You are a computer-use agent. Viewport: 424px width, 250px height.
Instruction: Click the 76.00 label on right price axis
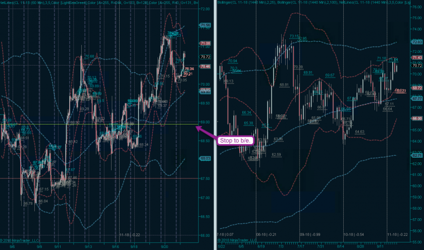click(x=417, y=7)
